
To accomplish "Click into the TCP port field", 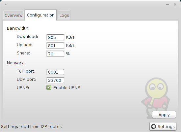I will [x=55, y=72].
